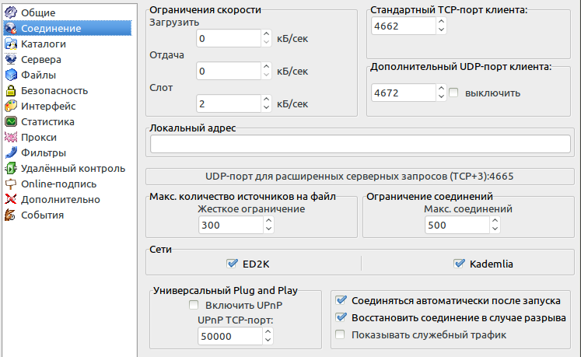Go to the Сервера settings page
Image resolution: width=581 pixels, height=357 pixels.
pos(41,59)
